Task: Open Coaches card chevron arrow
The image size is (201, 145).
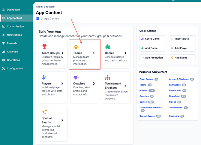Action: click(94, 83)
